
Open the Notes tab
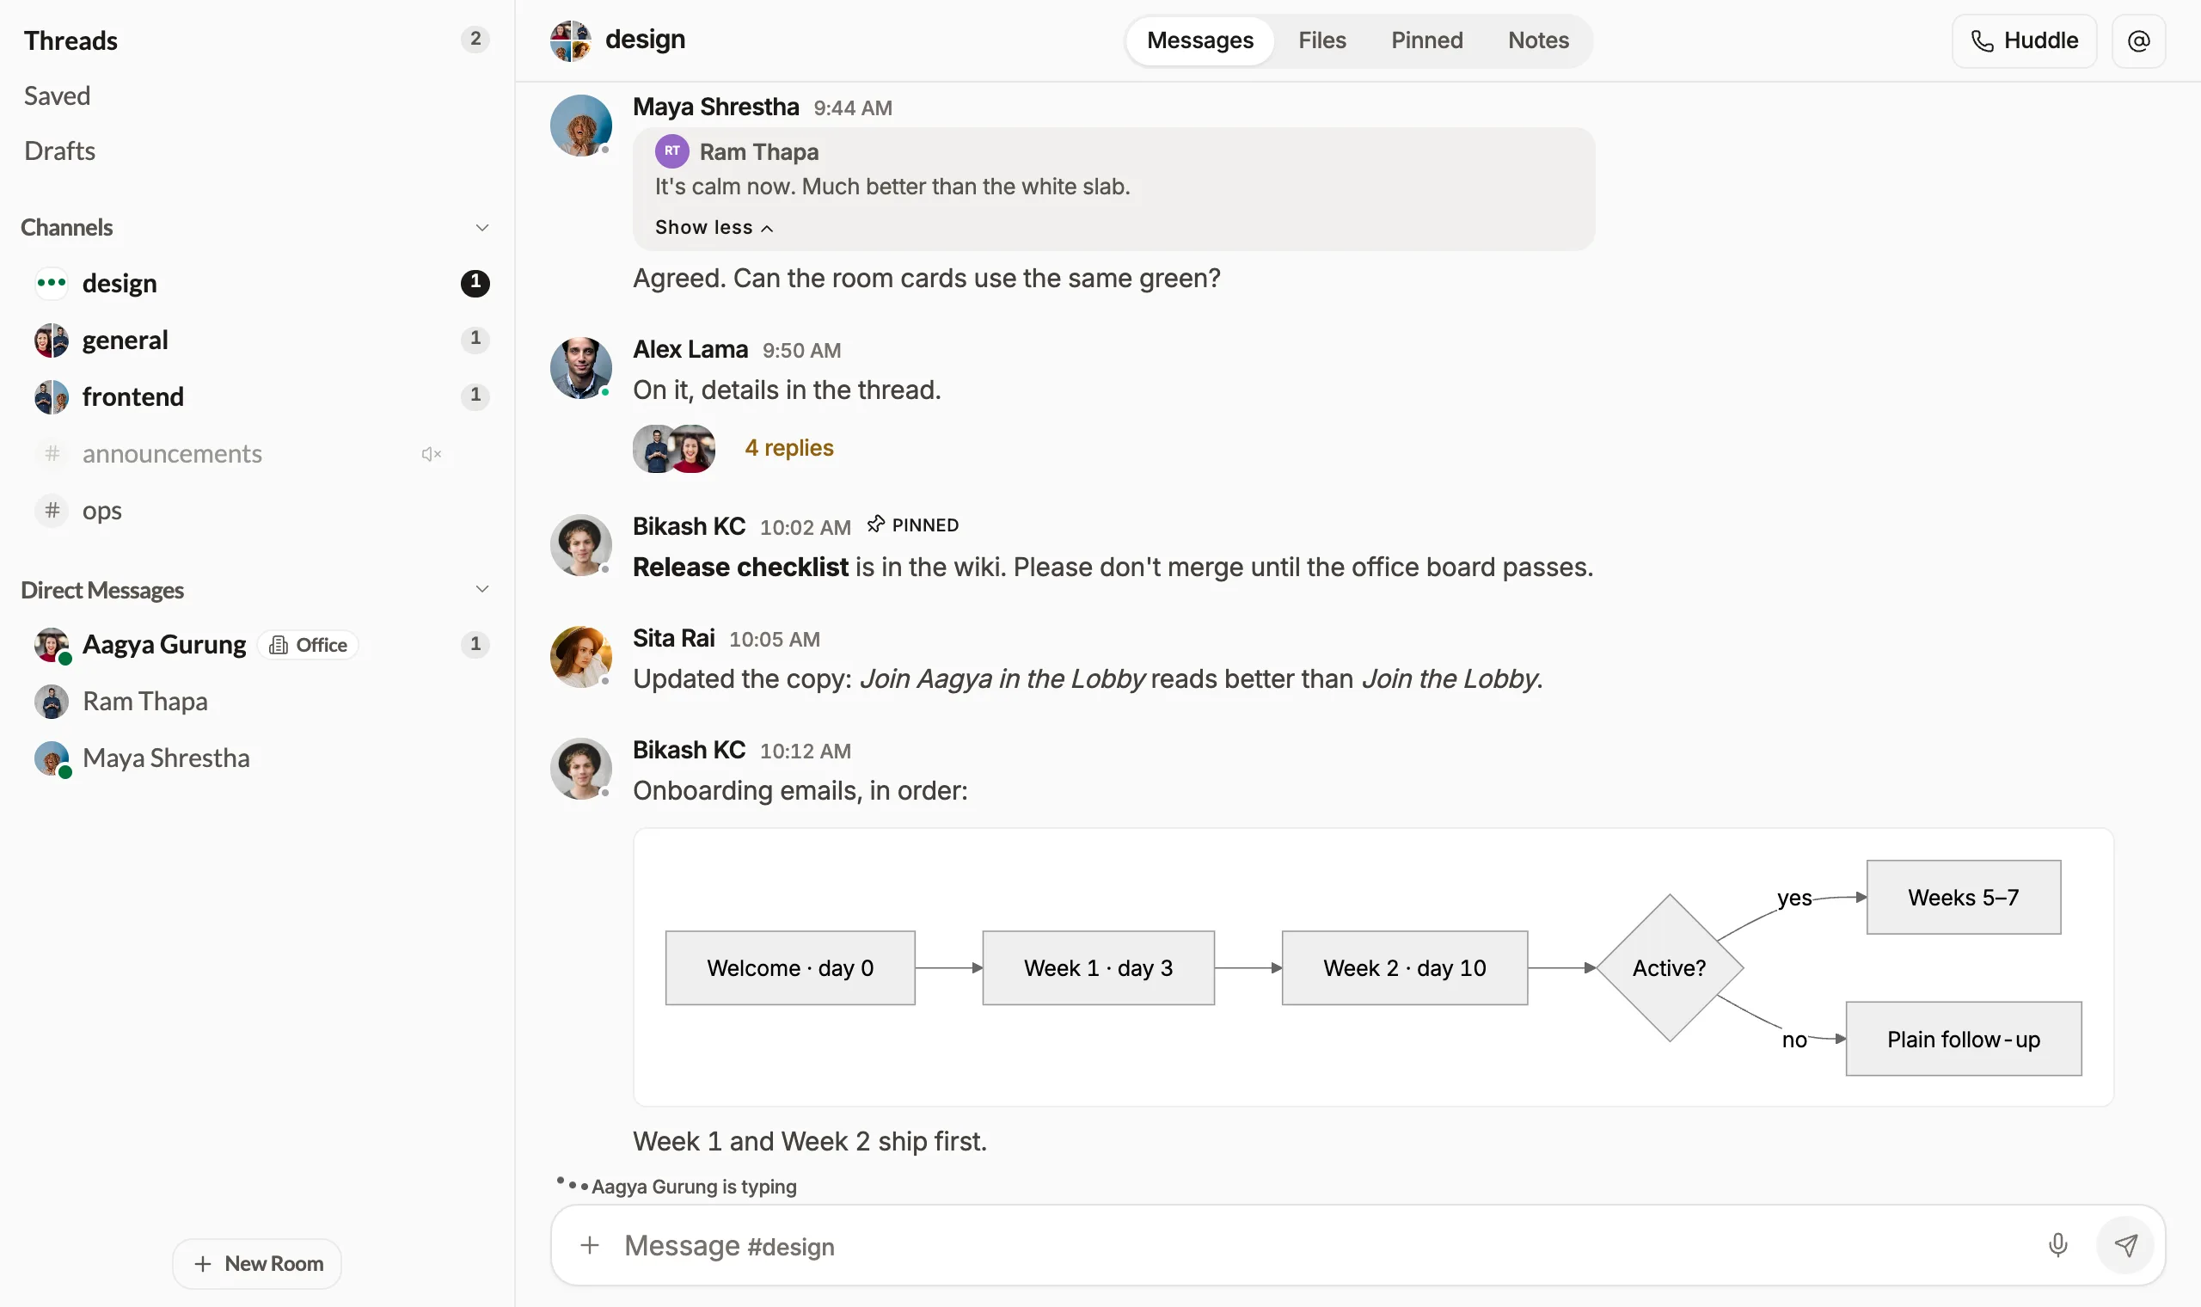point(1537,40)
